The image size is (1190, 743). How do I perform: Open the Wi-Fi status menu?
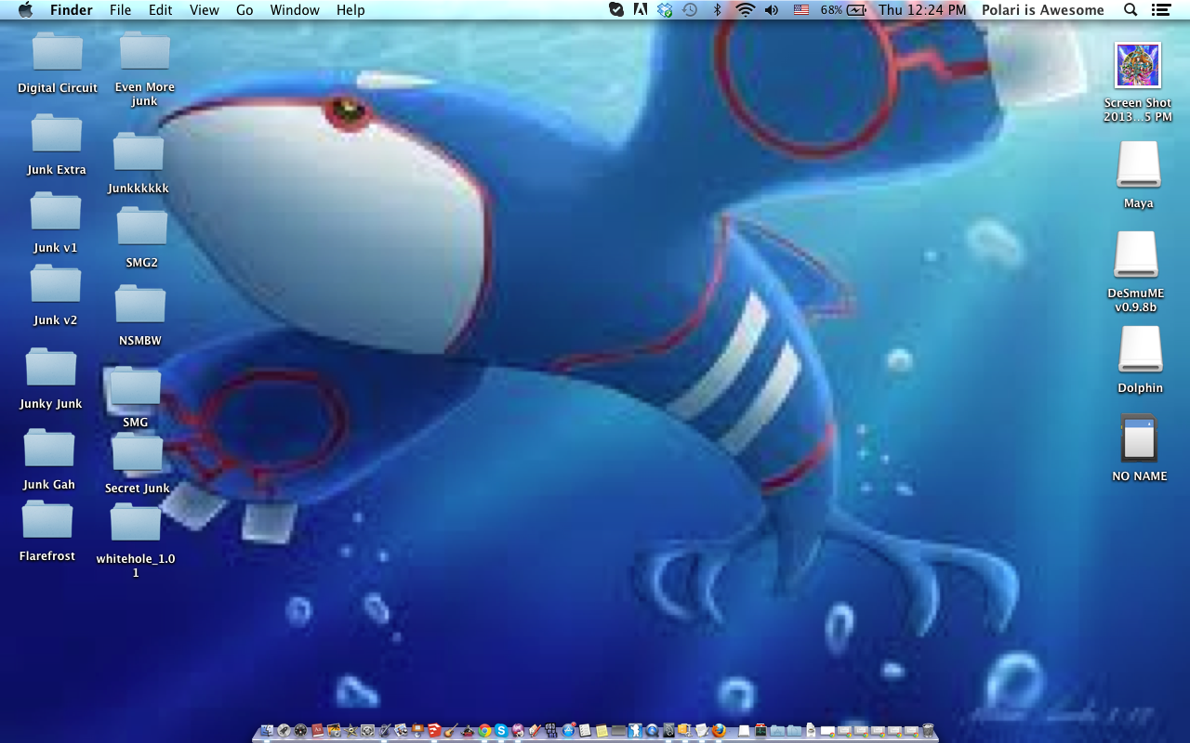coord(745,10)
